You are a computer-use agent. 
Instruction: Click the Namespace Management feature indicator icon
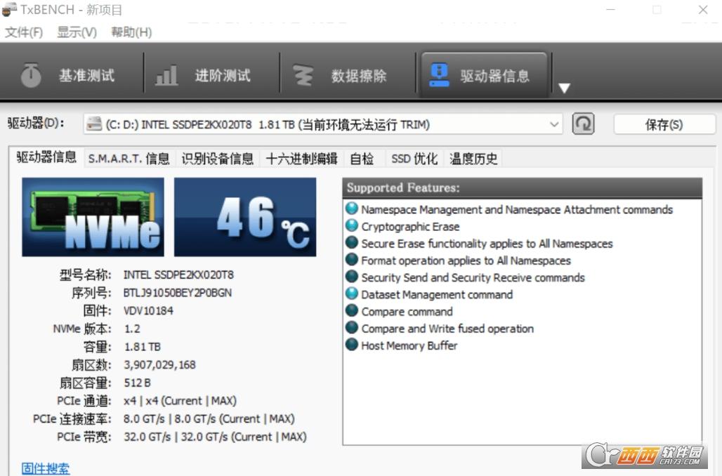click(352, 209)
